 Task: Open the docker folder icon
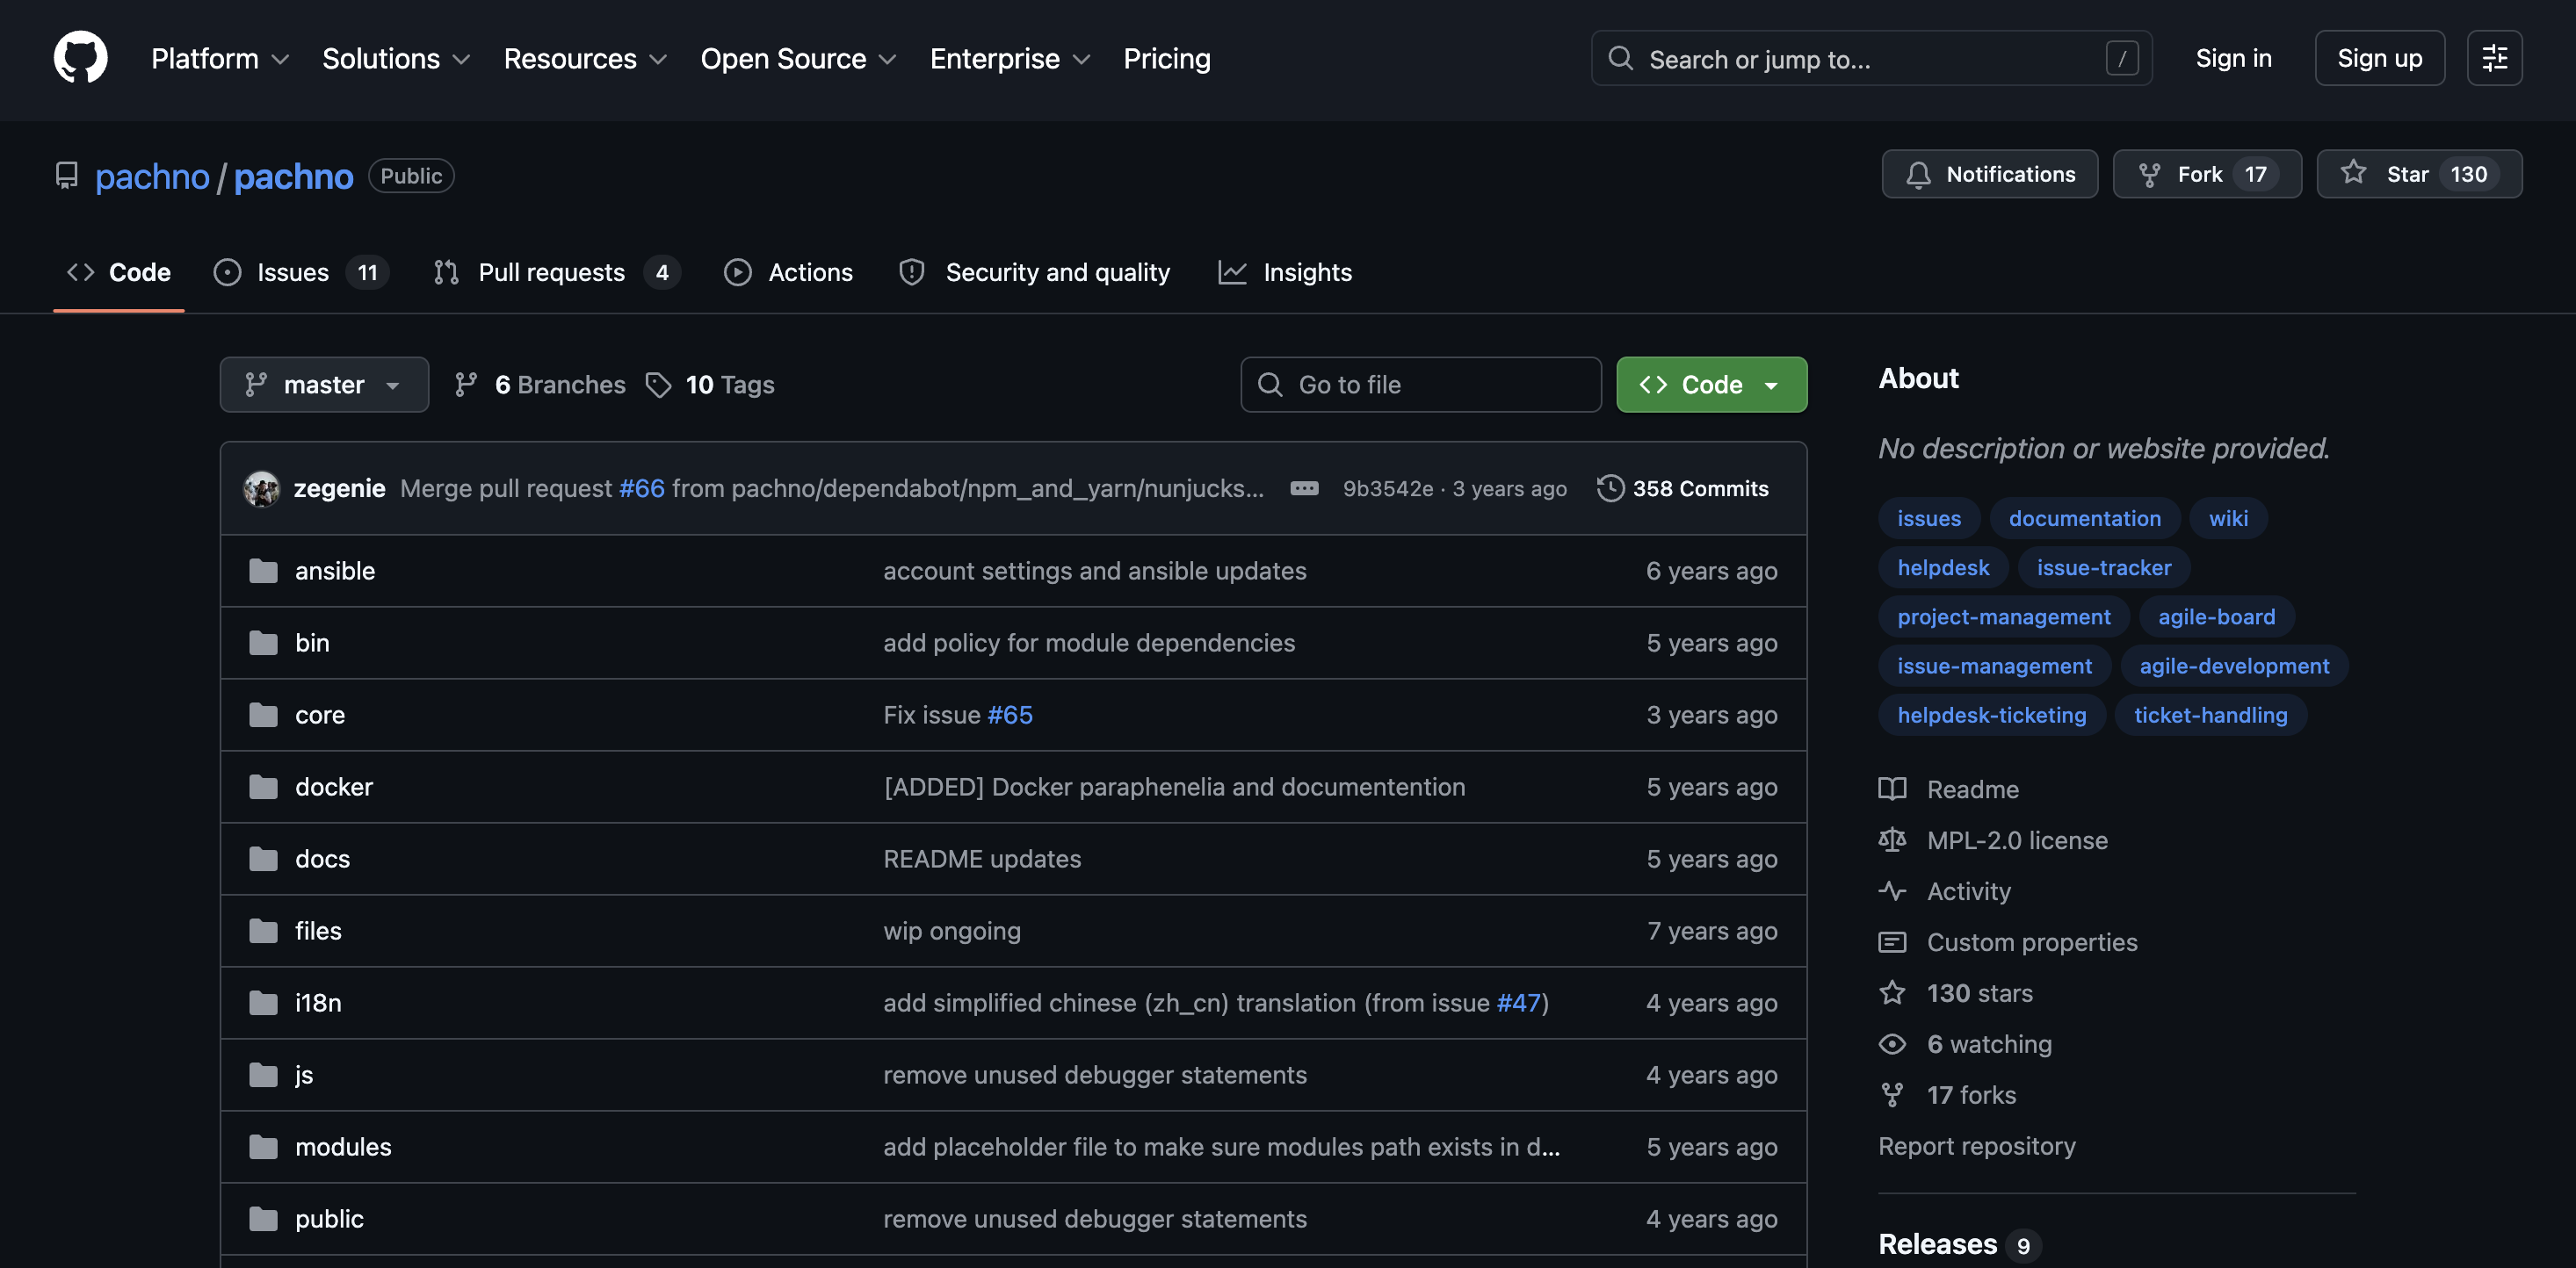point(263,787)
